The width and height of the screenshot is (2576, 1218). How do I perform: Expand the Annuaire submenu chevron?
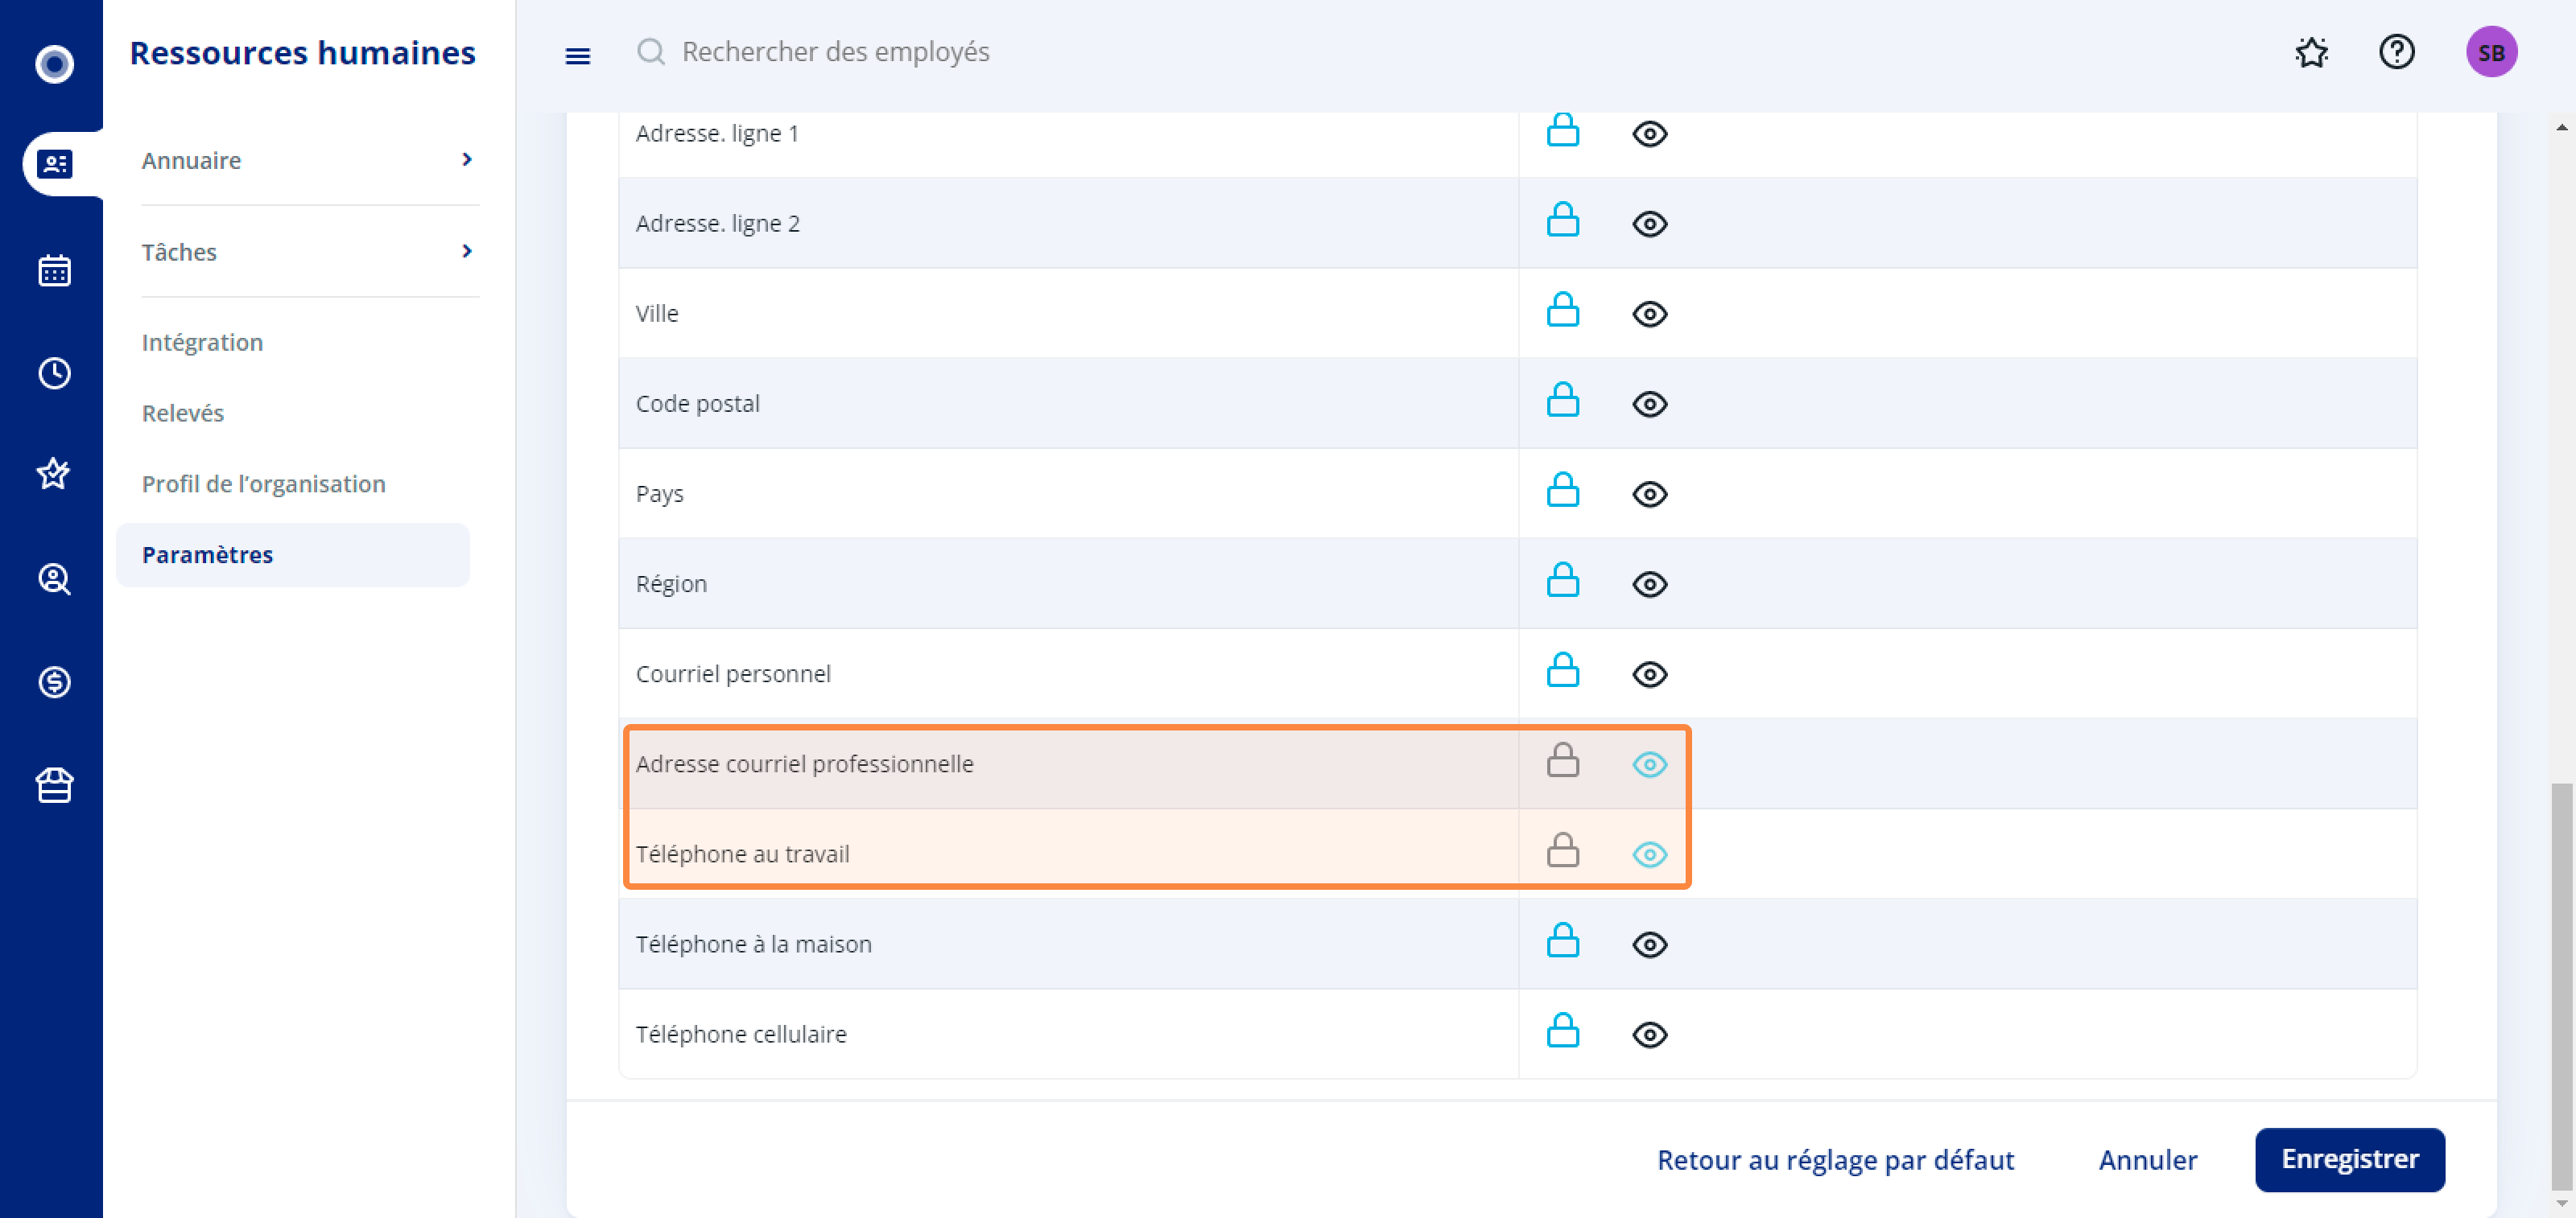466,160
